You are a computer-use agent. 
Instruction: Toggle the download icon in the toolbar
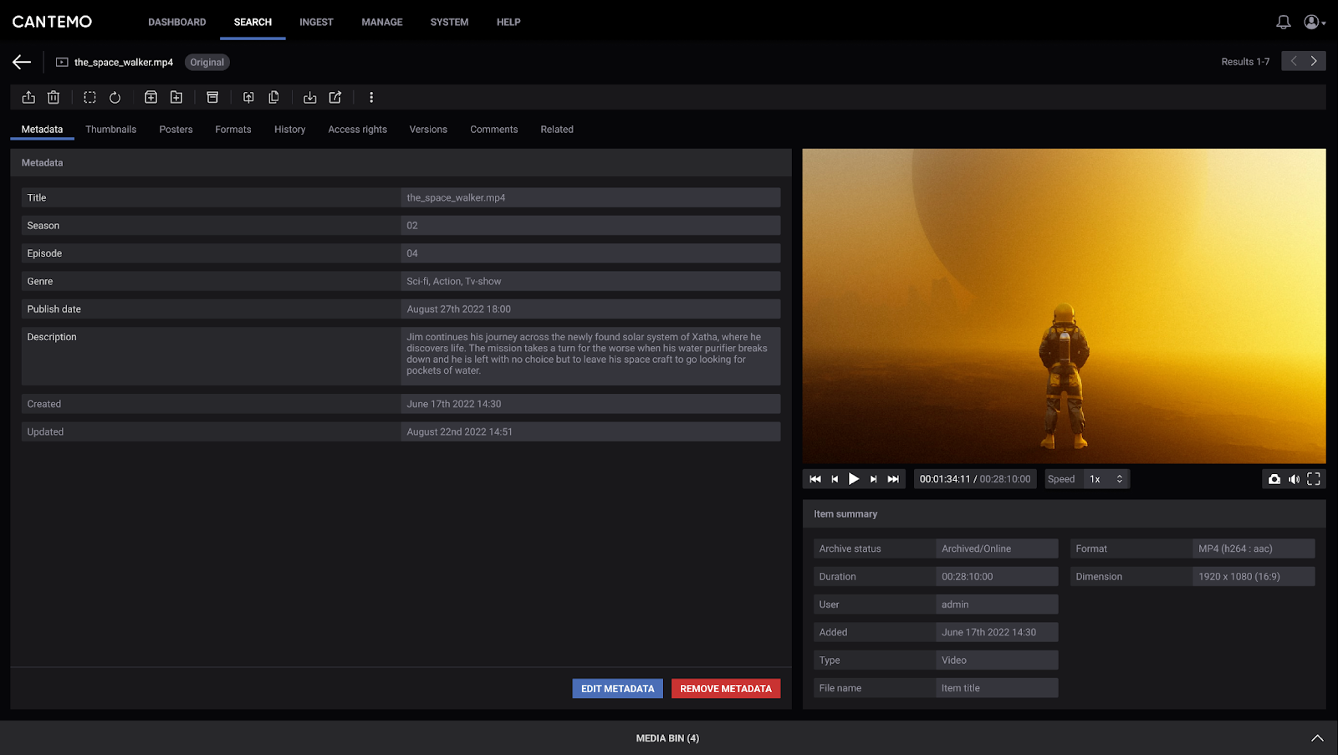[309, 97]
